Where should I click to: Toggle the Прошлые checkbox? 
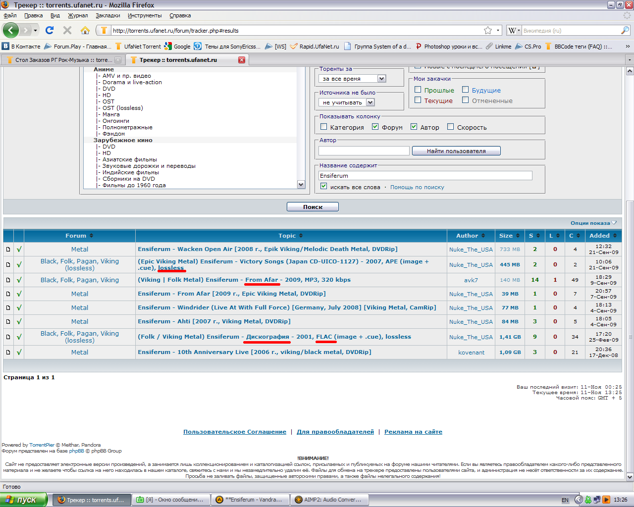[418, 90]
